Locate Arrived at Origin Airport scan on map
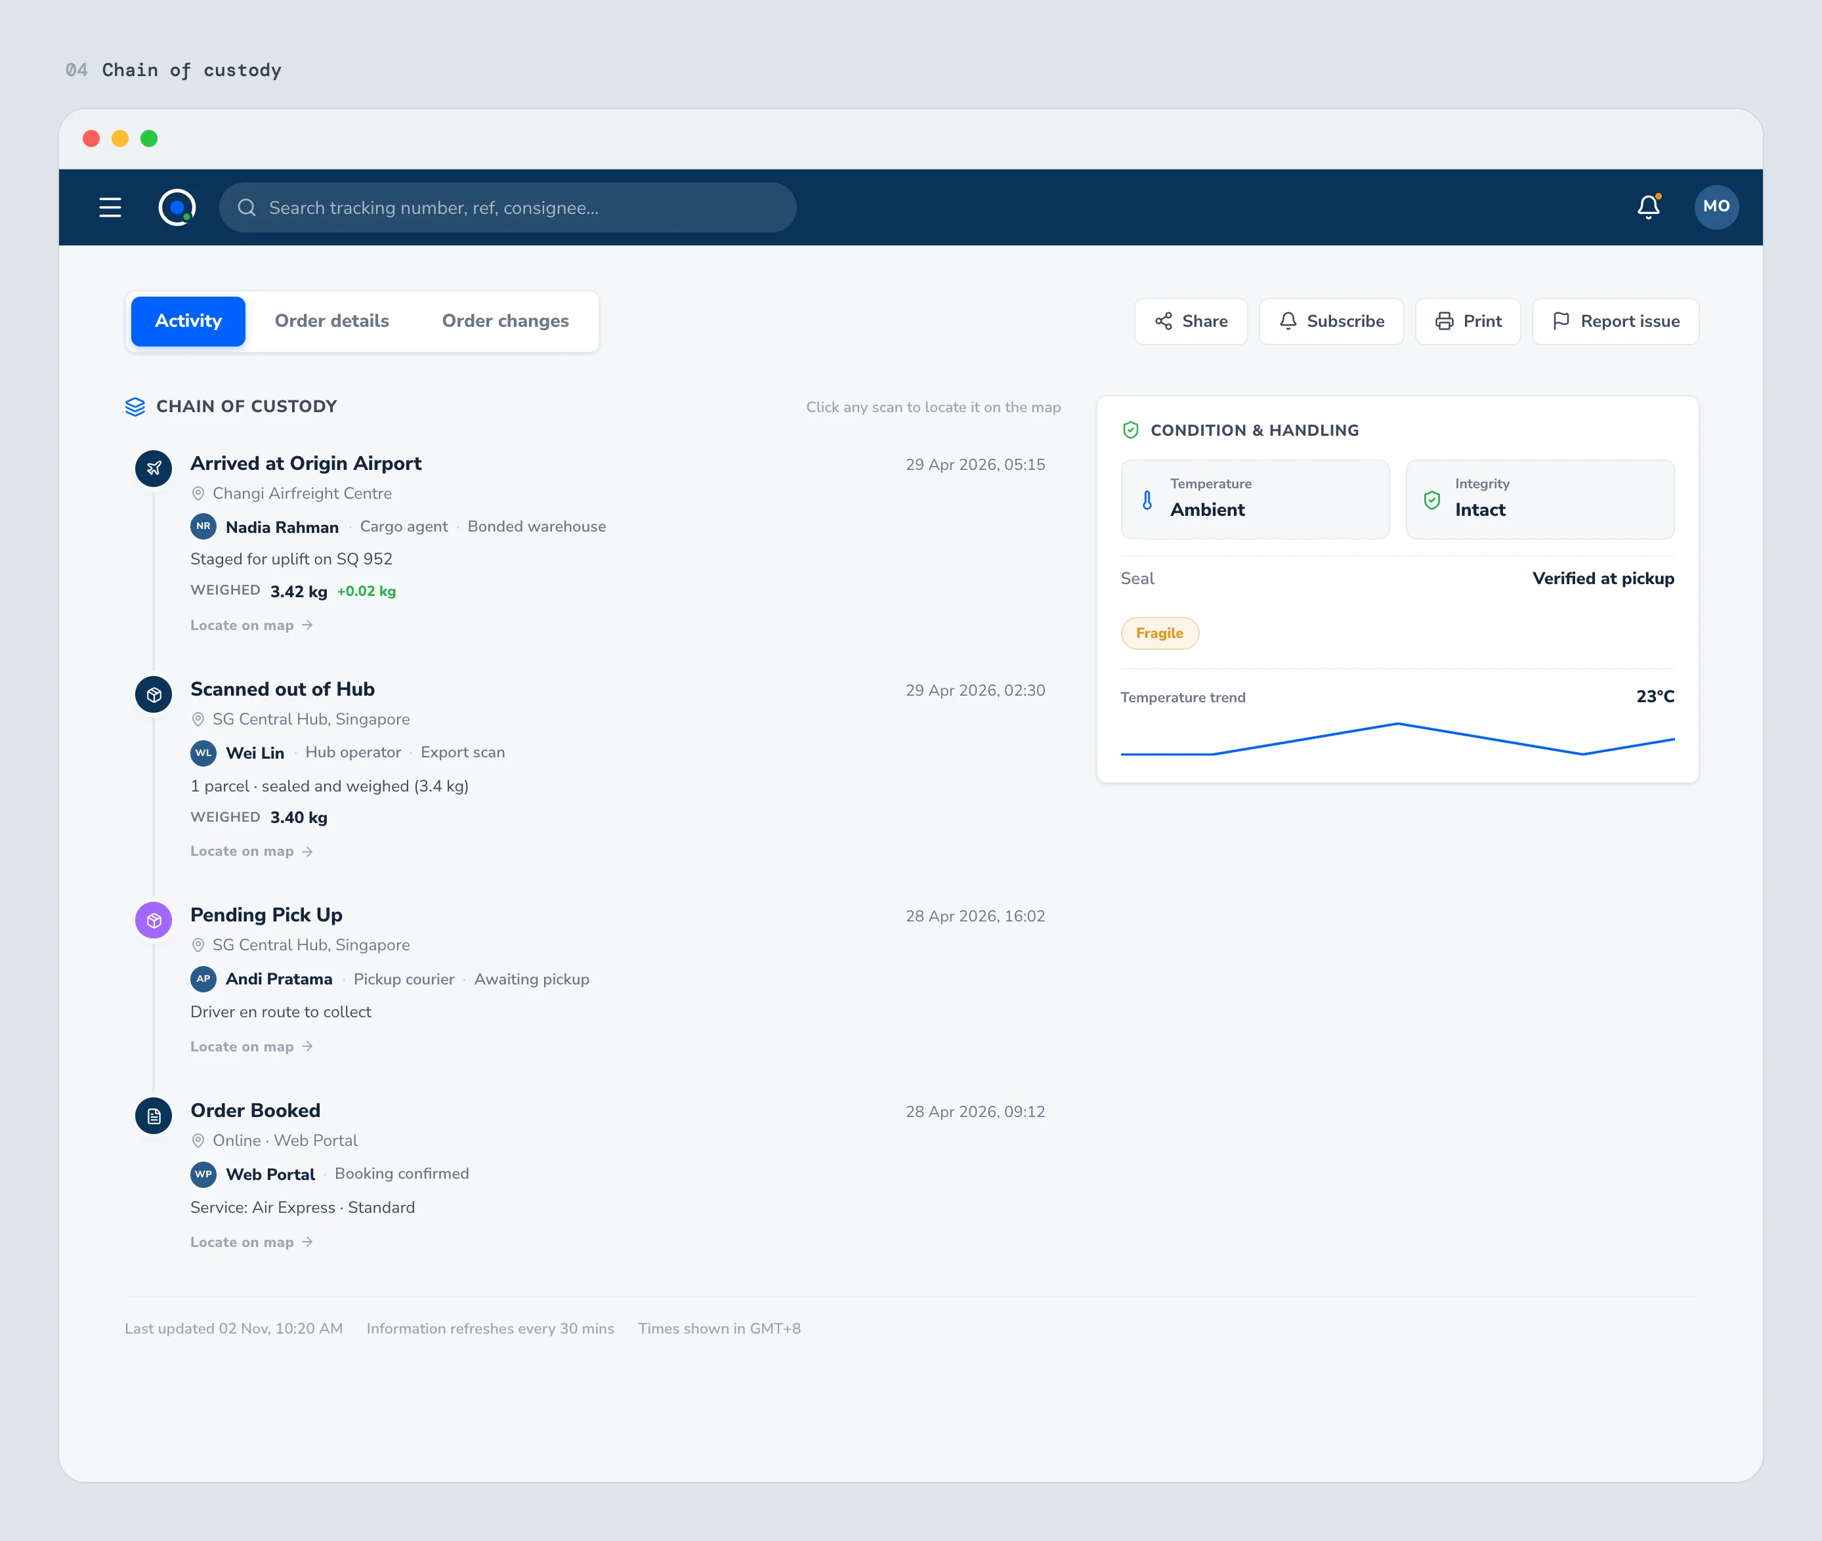Screen dimensions: 1822x1541 point(251,625)
